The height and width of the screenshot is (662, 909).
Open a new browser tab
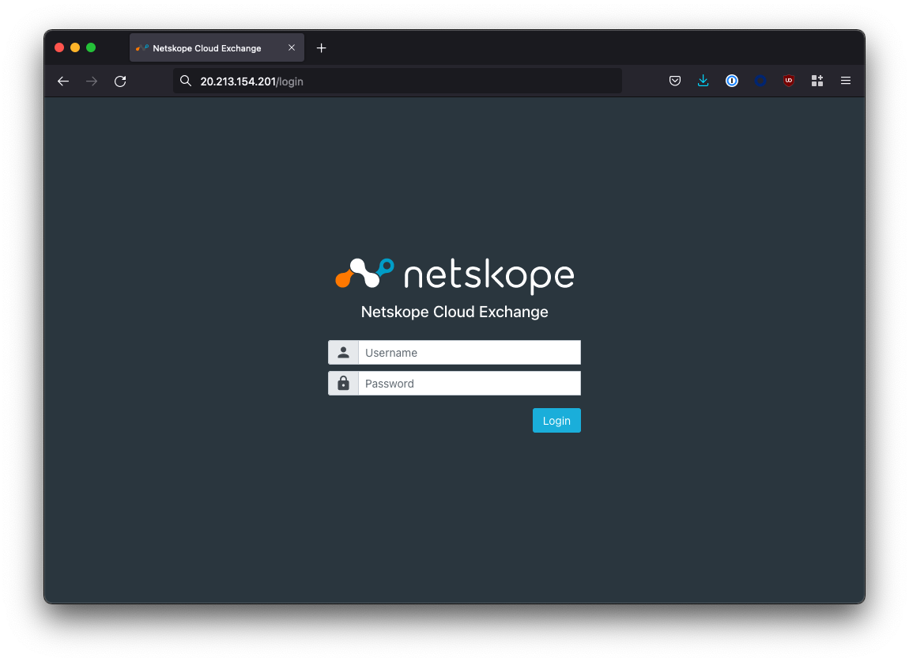coord(321,48)
